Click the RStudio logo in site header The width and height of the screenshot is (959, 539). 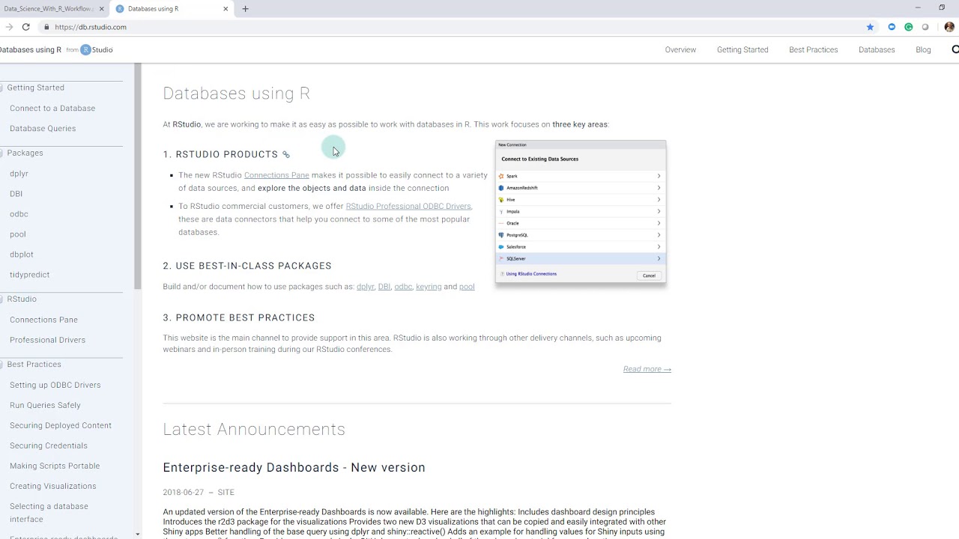[x=97, y=49]
